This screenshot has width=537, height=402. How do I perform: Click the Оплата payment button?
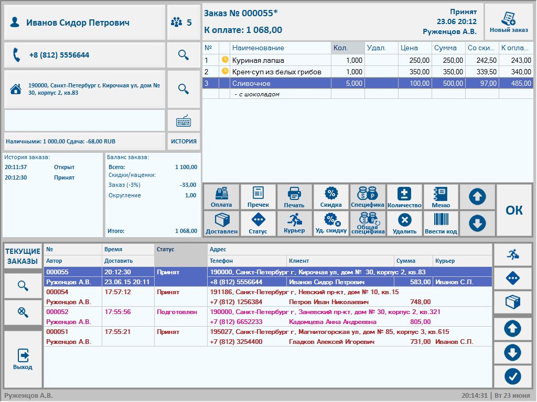pos(221,197)
